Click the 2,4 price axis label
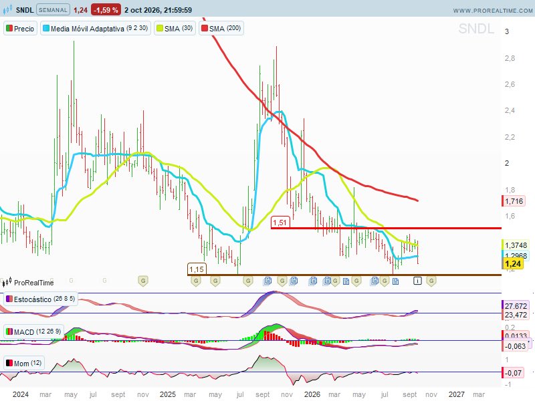This screenshot has width=535, height=401. 510,110
